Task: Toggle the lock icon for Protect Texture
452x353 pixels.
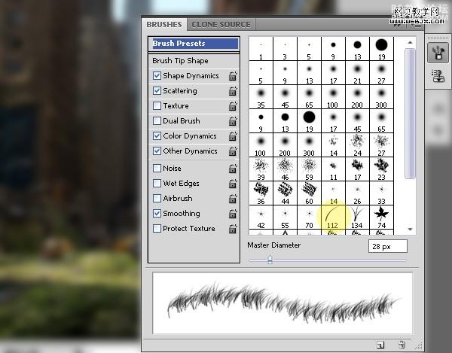Action: pyautogui.click(x=233, y=229)
